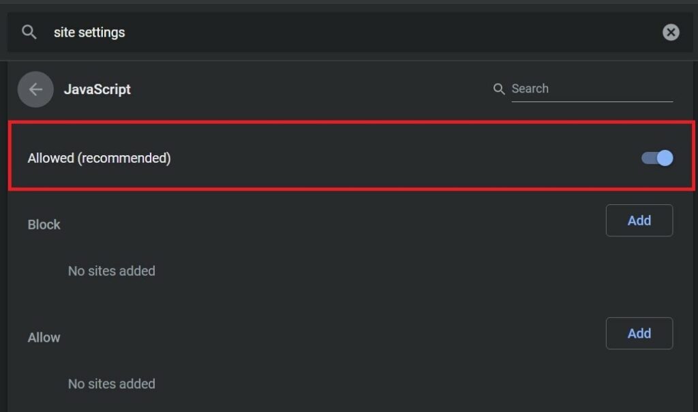Add a site to the Allow list
The width and height of the screenshot is (698, 412).
click(x=639, y=334)
